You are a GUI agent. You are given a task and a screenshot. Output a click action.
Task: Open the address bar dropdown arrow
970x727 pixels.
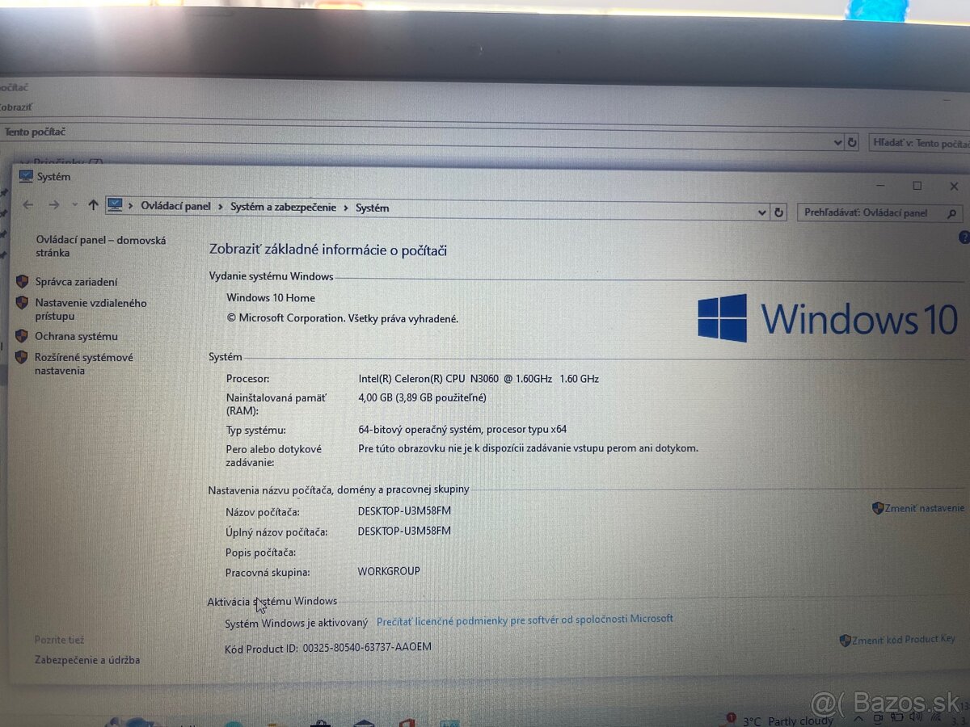(x=761, y=212)
